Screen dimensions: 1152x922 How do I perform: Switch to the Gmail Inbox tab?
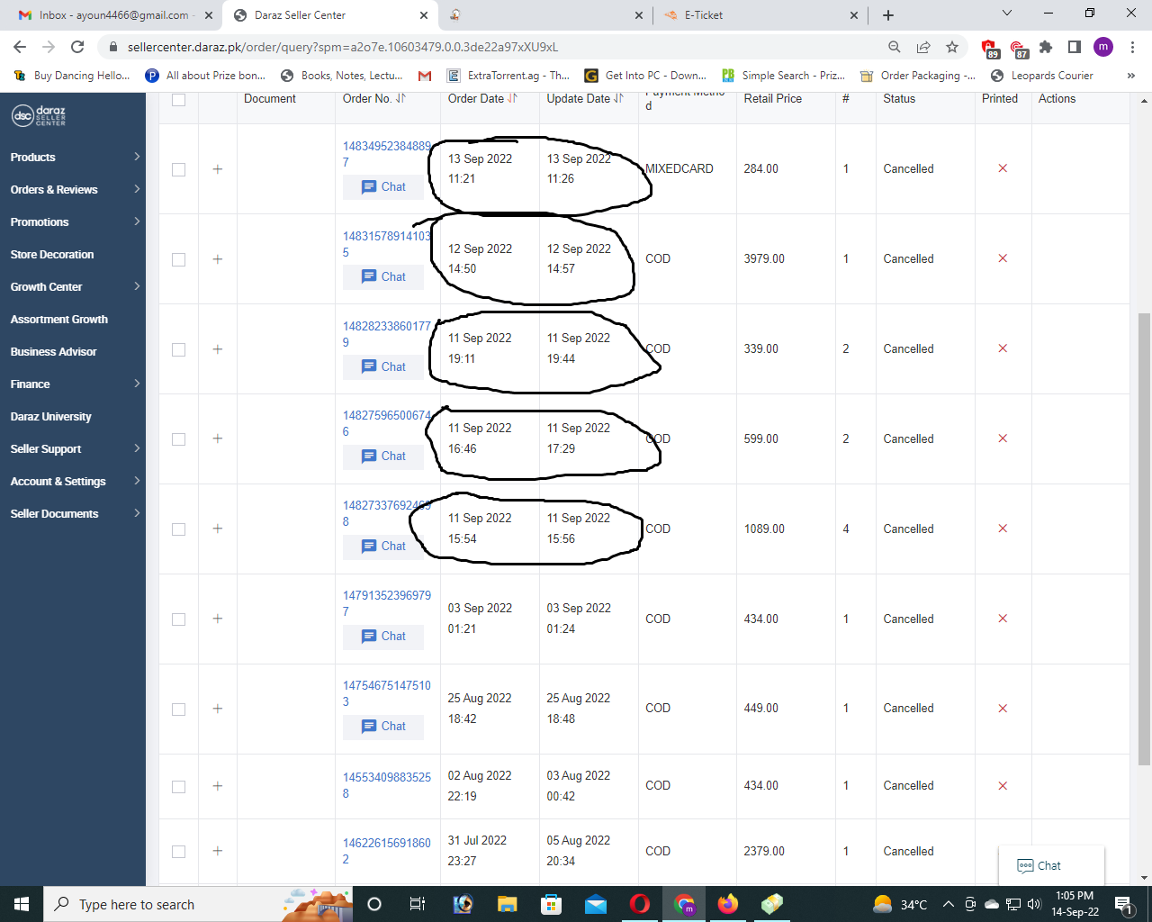[x=114, y=15]
